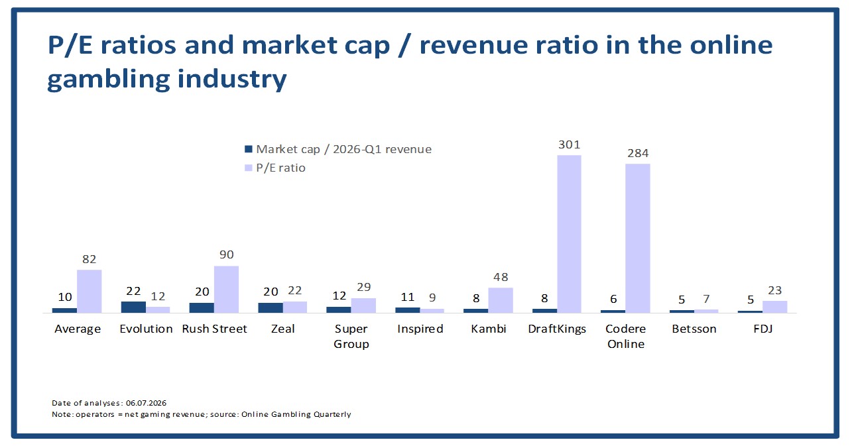Select the 'Inspired' axis label
The height and width of the screenshot is (446, 852).
tap(420, 329)
